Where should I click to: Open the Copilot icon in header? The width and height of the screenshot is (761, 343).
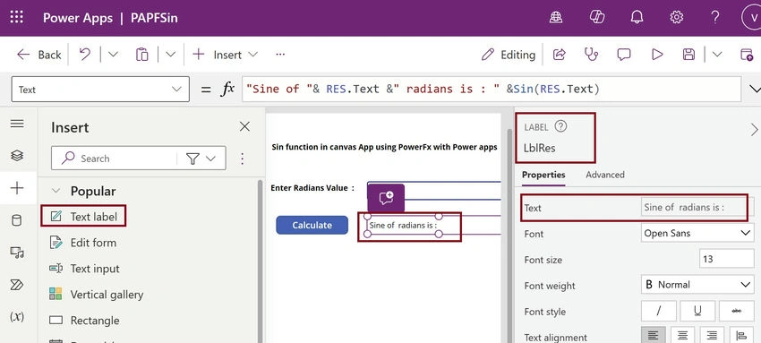596,18
